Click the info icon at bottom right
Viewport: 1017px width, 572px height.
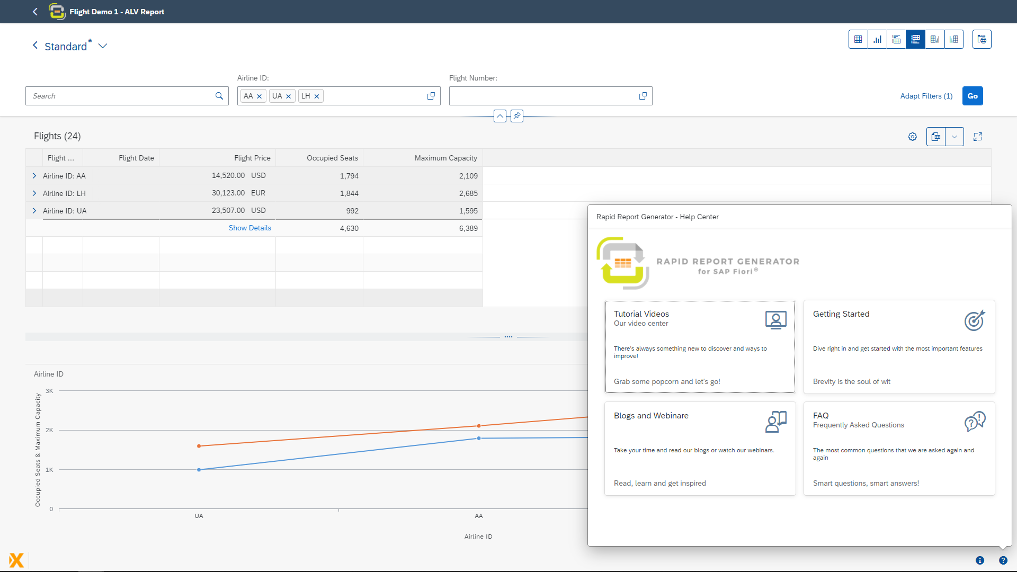pos(980,560)
